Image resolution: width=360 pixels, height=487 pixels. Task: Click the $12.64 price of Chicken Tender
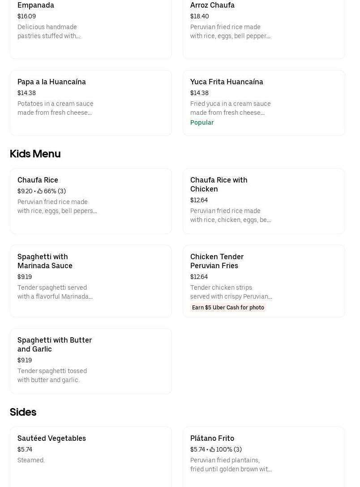pos(199,277)
